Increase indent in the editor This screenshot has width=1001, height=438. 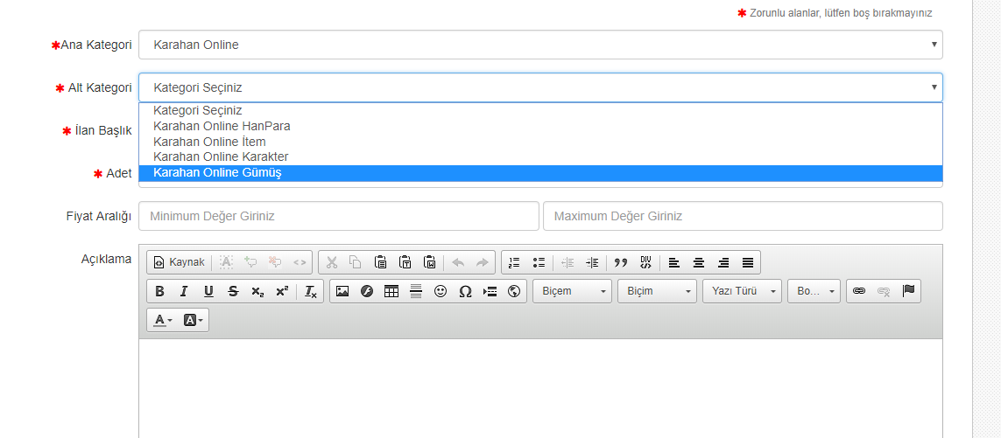coord(592,262)
